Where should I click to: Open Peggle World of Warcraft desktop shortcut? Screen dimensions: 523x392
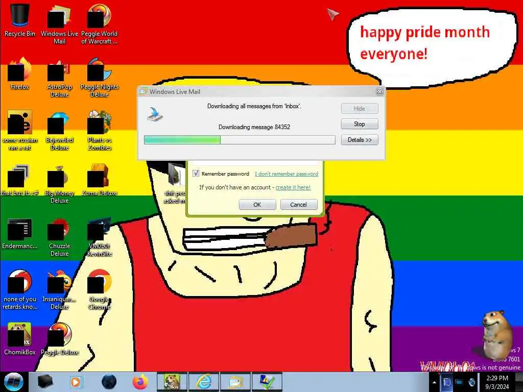tap(99, 23)
